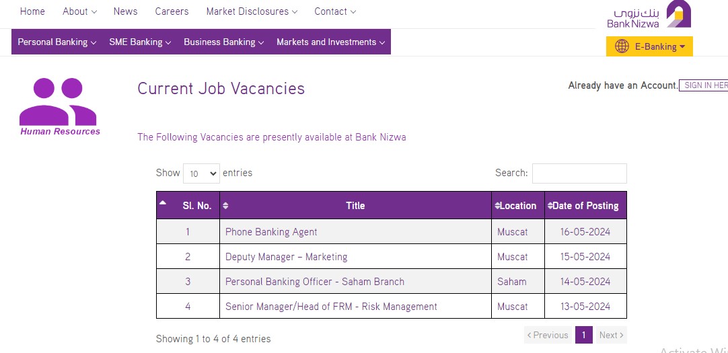Screen dimensions: 728x353
Task: Expand the Personal Banking menu
Action: (57, 42)
